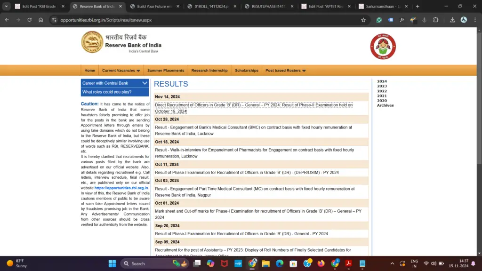Image resolution: width=482 pixels, height=271 pixels.
Task: Open Adobe Acrobat from the taskbar
Action: [x=349, y=263]
